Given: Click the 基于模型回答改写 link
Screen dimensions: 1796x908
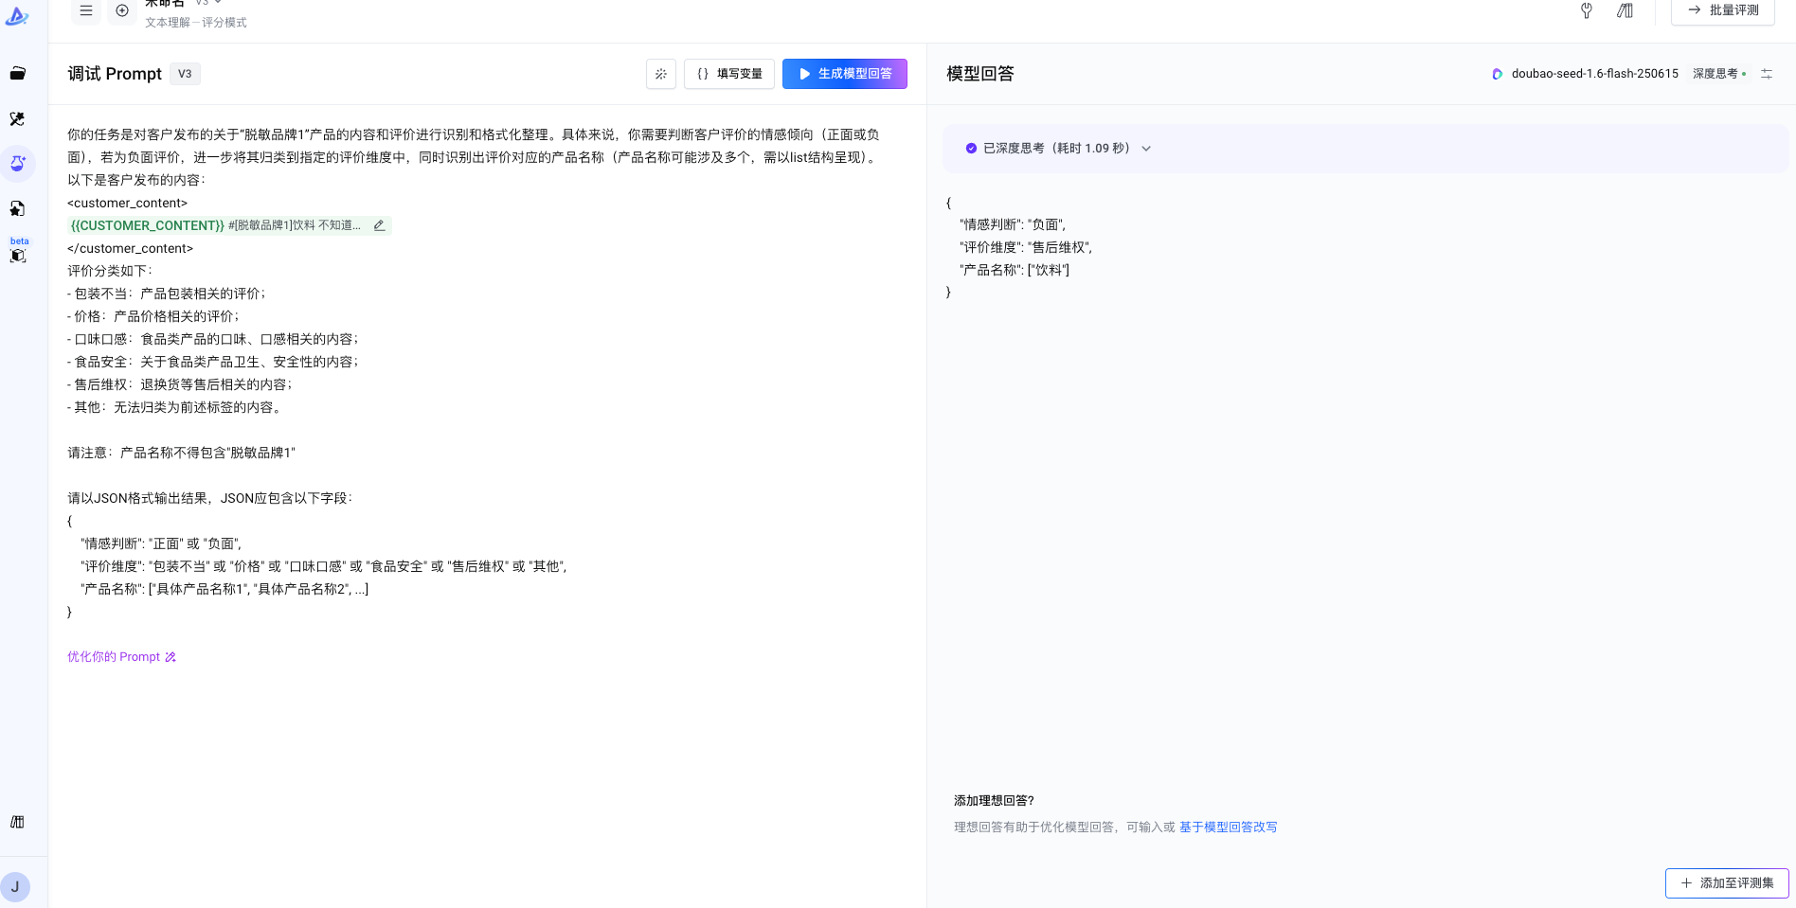Looking at the screenshot, I should (x=1228, y=828).
